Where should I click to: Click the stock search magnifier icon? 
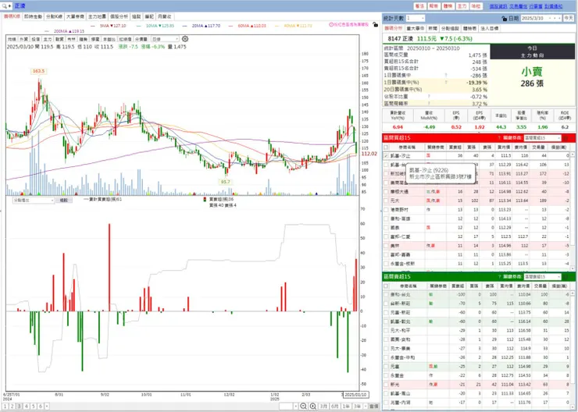pyautogui.click(x=5, y=6)
